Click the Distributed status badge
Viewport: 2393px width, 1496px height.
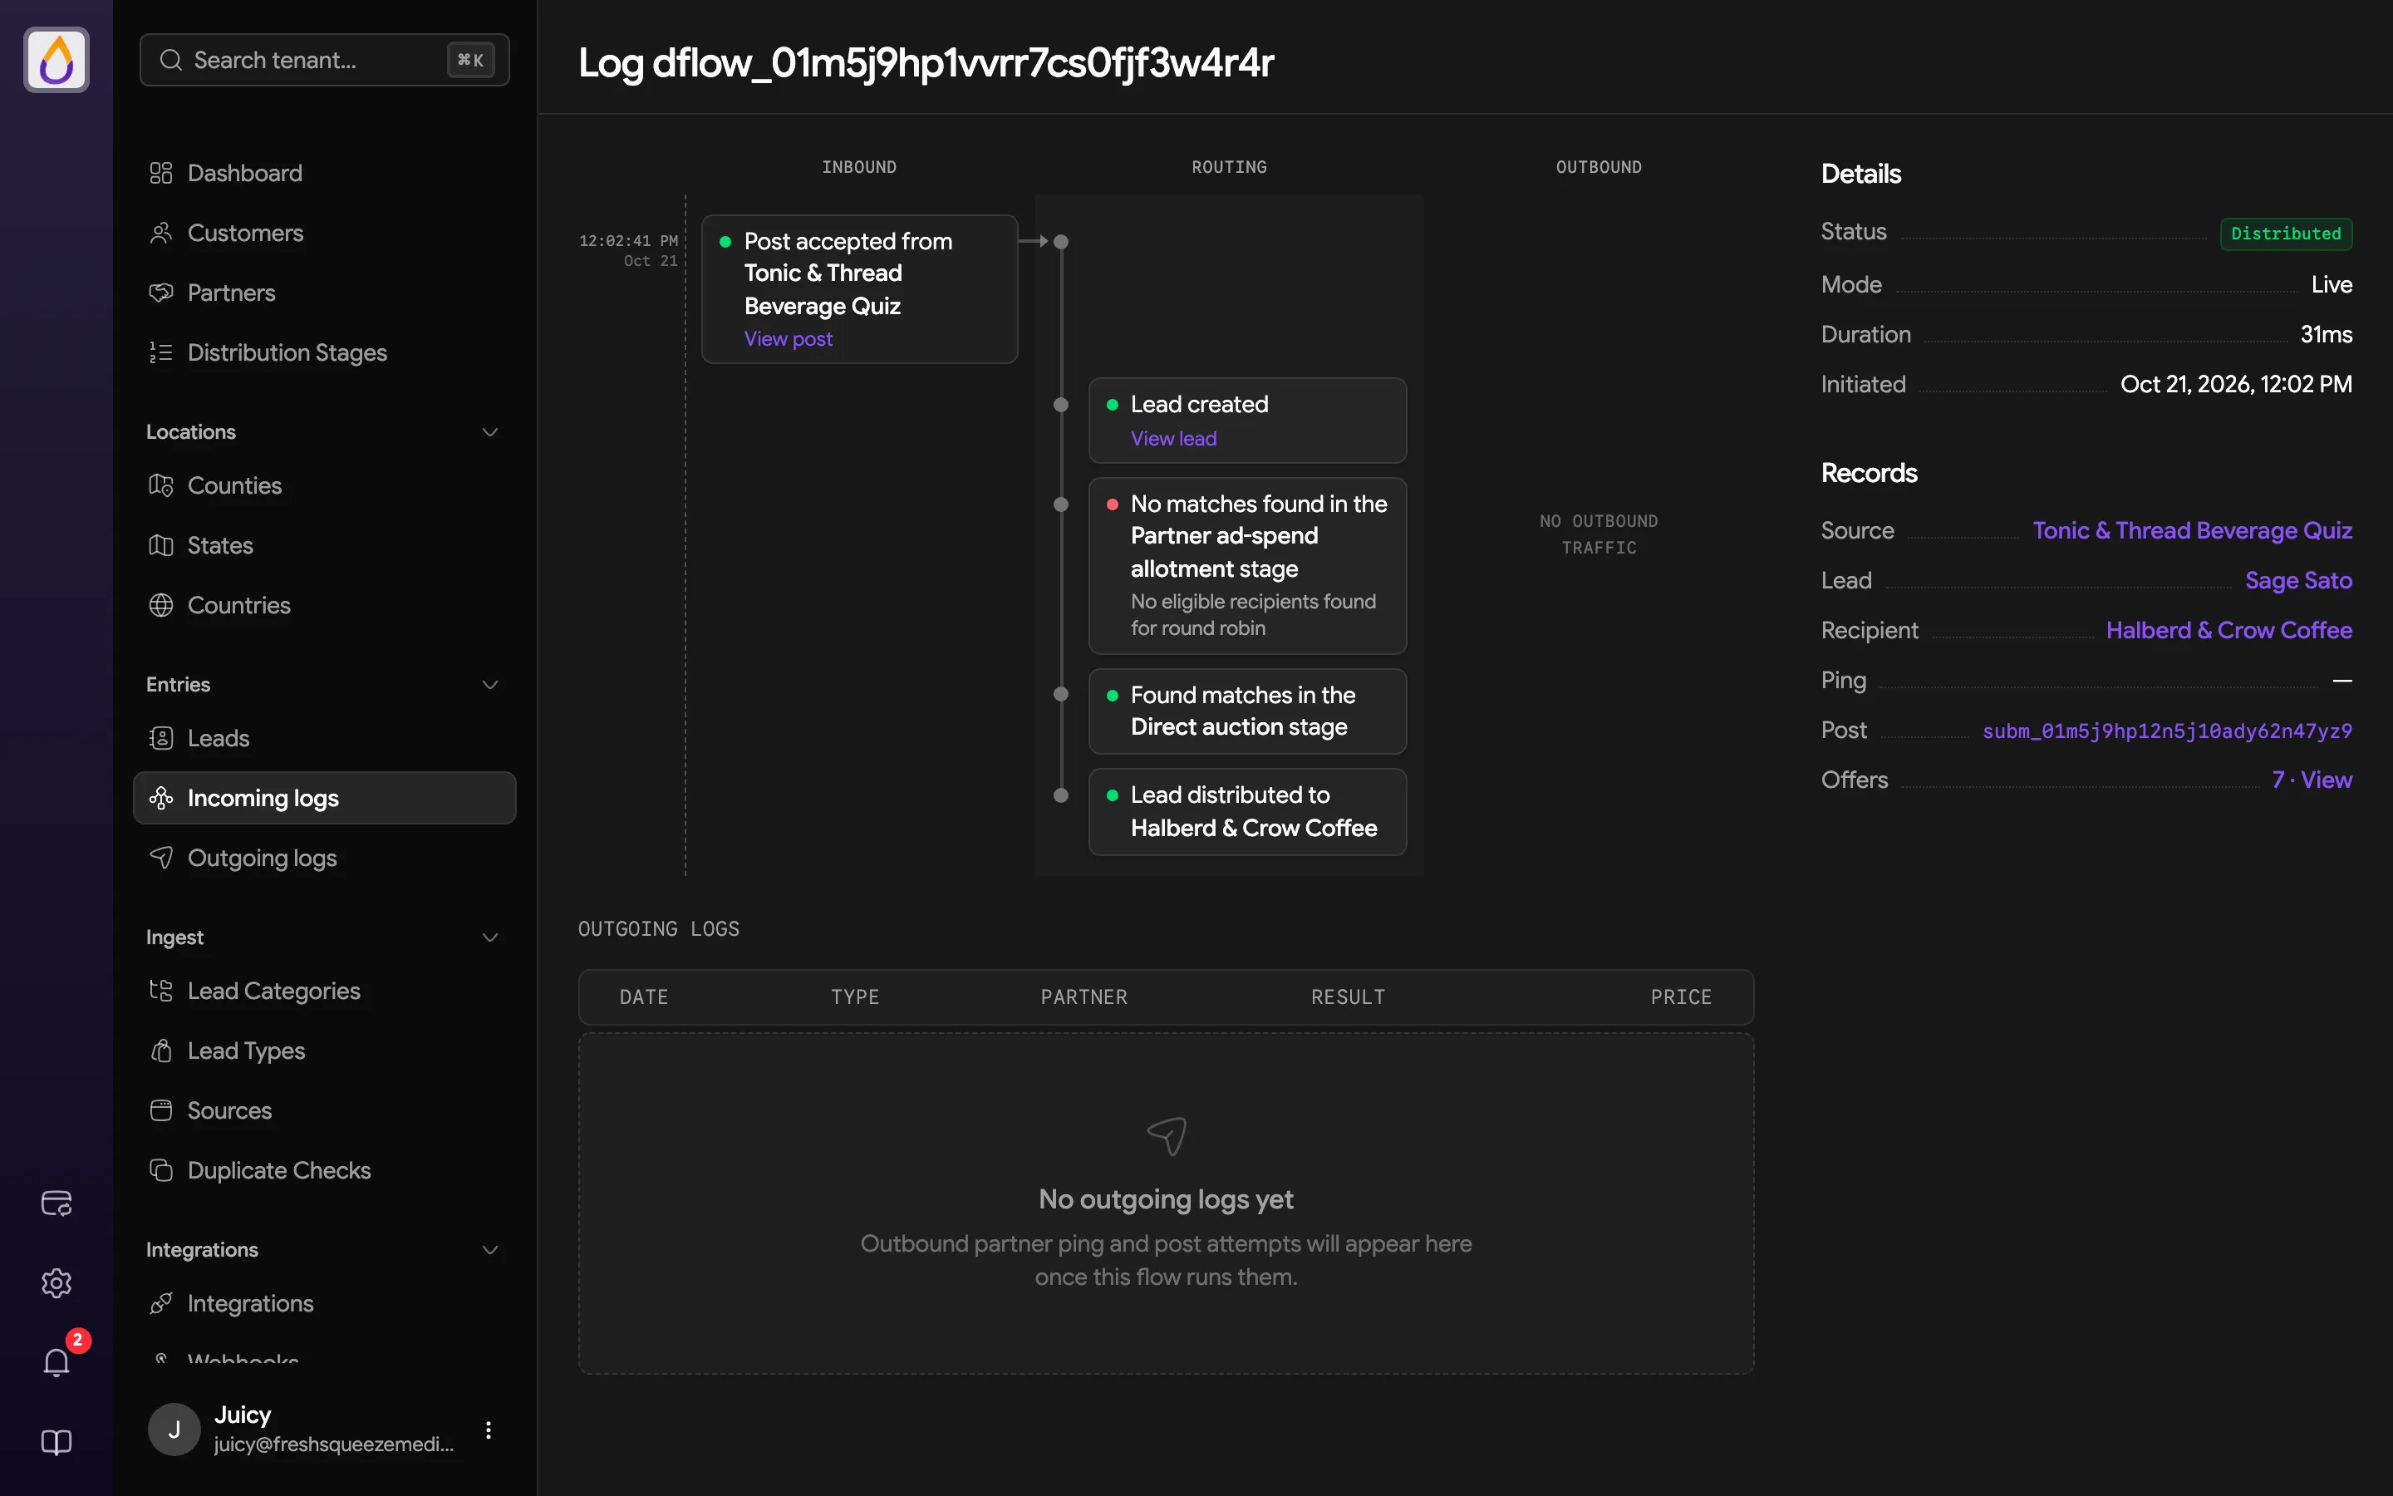2286,234
